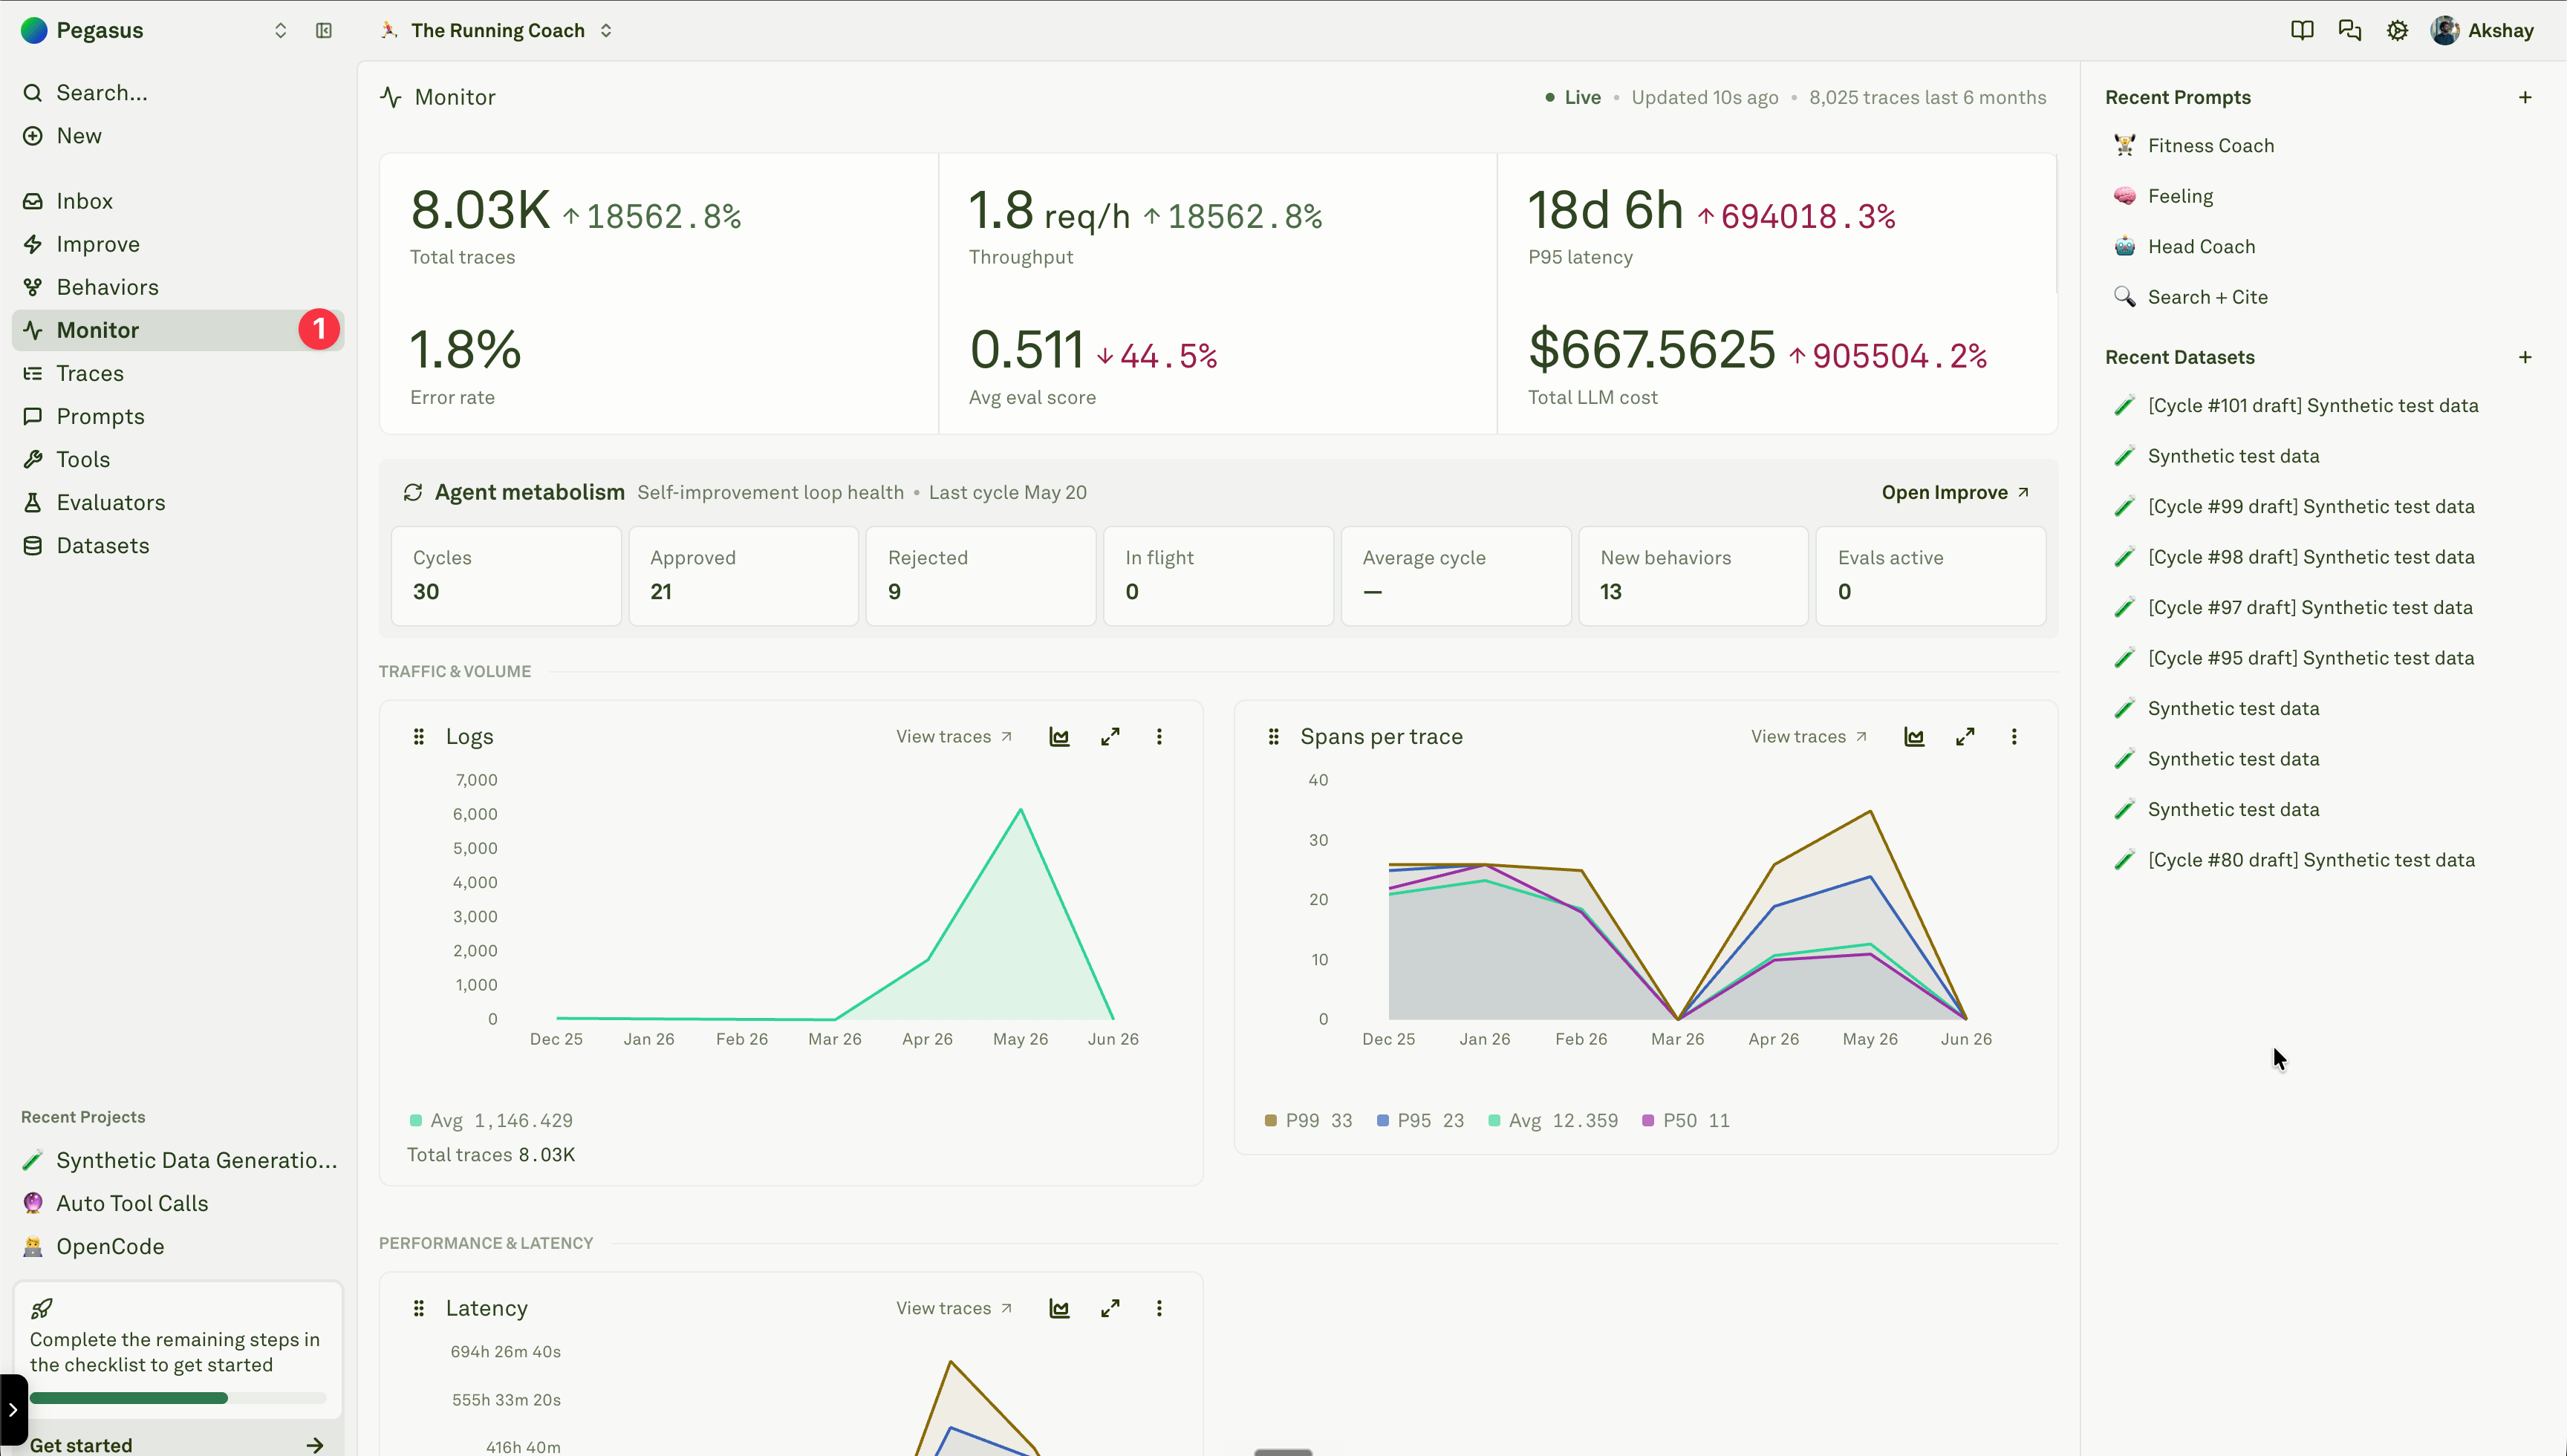Open Auto Tool Calls recent project
This screenshot has height=1456, width=2567.
[x=180, y=1203]
